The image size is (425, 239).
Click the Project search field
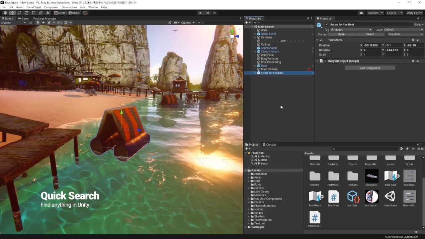point(365,149)
